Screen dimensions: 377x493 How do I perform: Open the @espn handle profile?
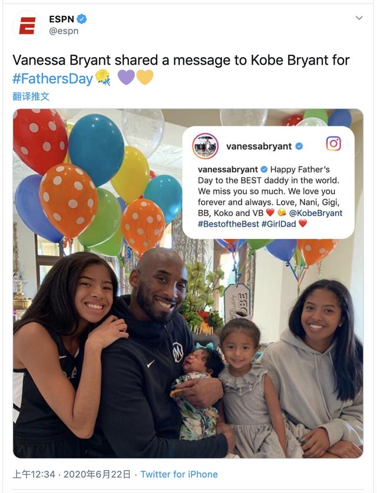coord(64,31)
